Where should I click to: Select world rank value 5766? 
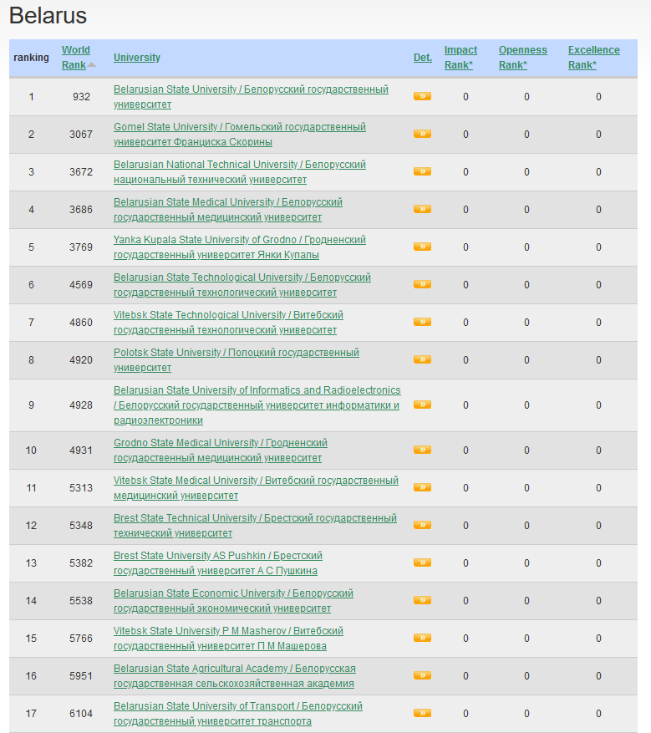click(x=81, y=638)
